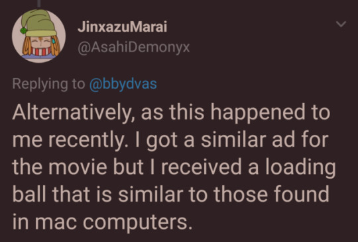Click 'happened to' in the tweet text

[x=270, y=113]
